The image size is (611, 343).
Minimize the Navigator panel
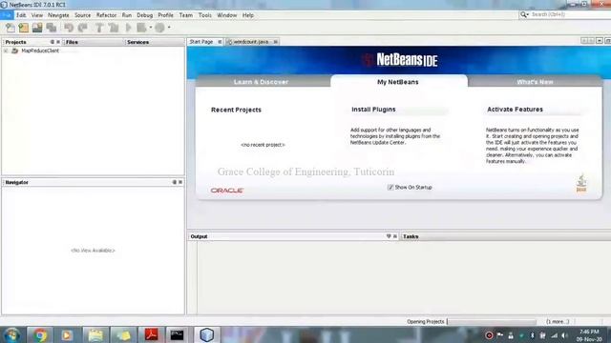point(174,182)
